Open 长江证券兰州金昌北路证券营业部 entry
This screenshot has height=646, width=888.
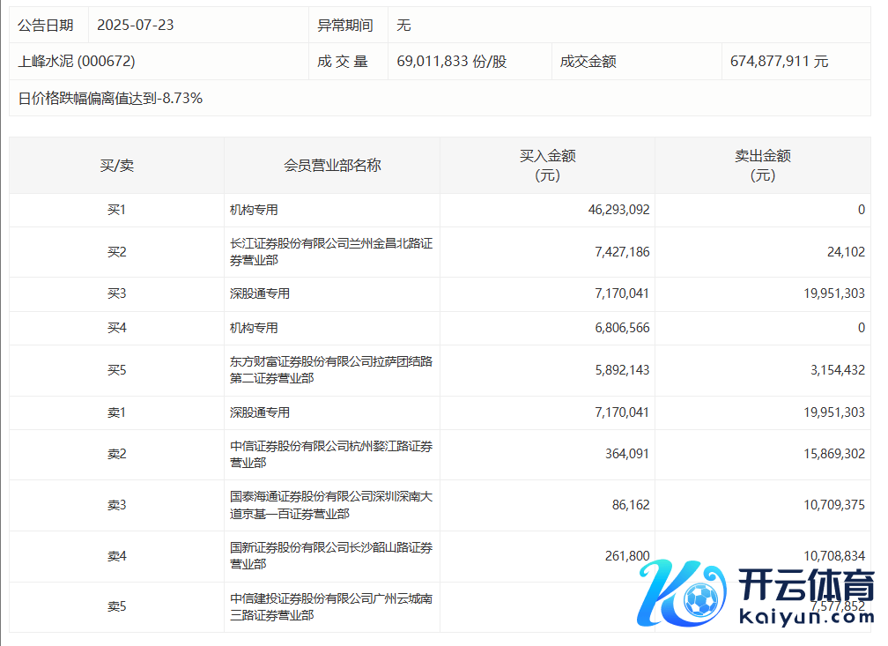coord(330,252)
